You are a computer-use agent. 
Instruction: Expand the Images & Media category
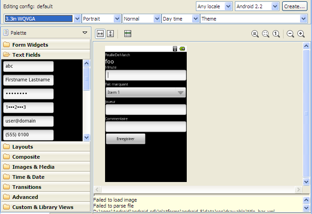tap(46, 167)
